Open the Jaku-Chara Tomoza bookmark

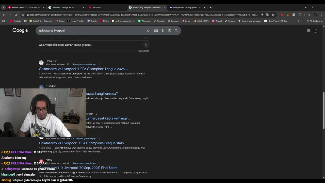(249, 21)
